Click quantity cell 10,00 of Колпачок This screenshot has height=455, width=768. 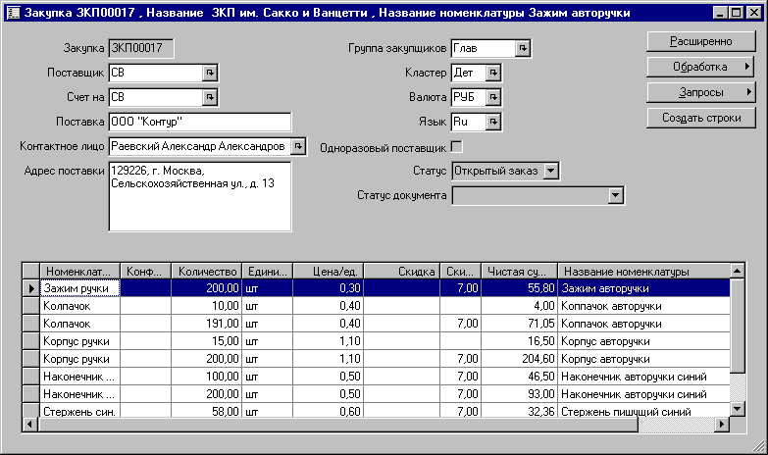pyautogui.click(x=207, y=306)
